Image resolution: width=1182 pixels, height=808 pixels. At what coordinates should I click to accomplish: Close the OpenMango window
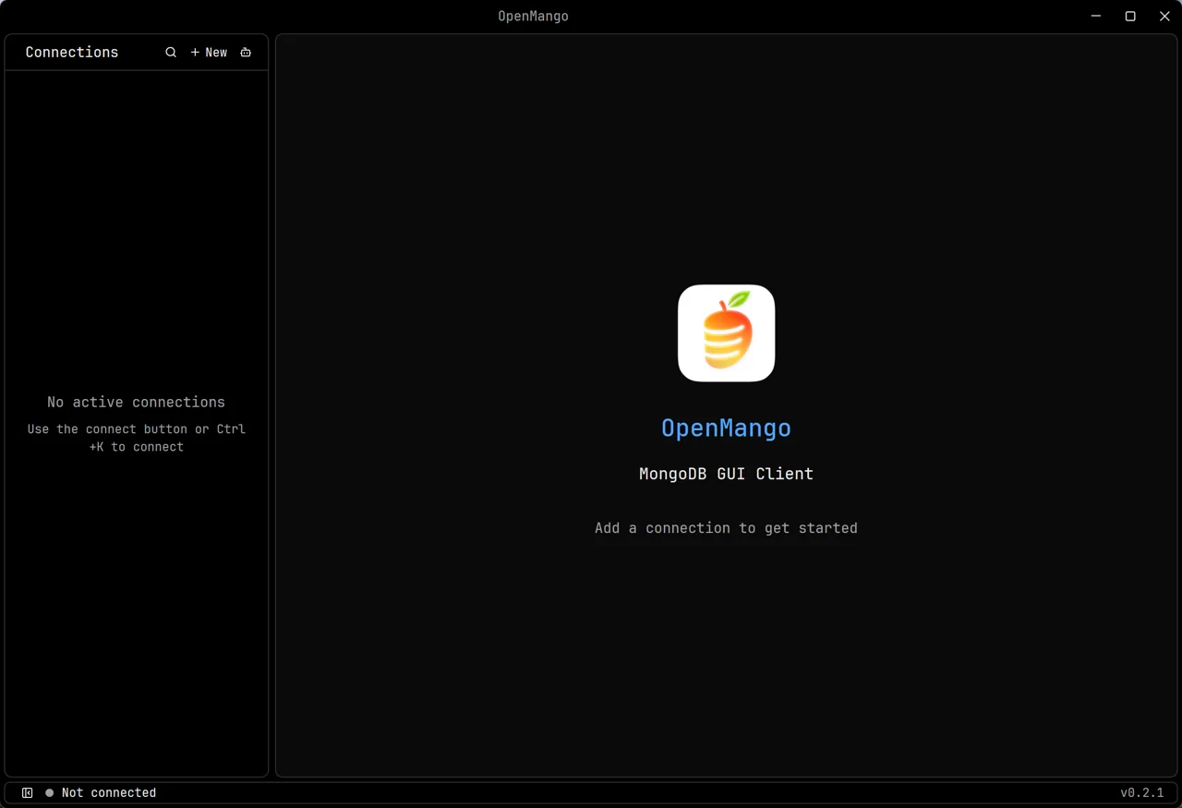coord(1164,17)
